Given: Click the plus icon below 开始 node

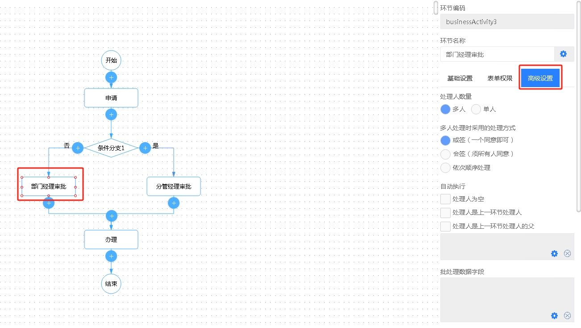Looking at the screenshot, I should (x=111, y=77).
